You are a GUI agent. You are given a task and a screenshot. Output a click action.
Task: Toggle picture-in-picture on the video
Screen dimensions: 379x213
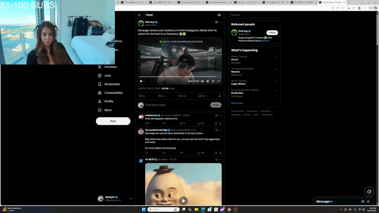[213, 81]
